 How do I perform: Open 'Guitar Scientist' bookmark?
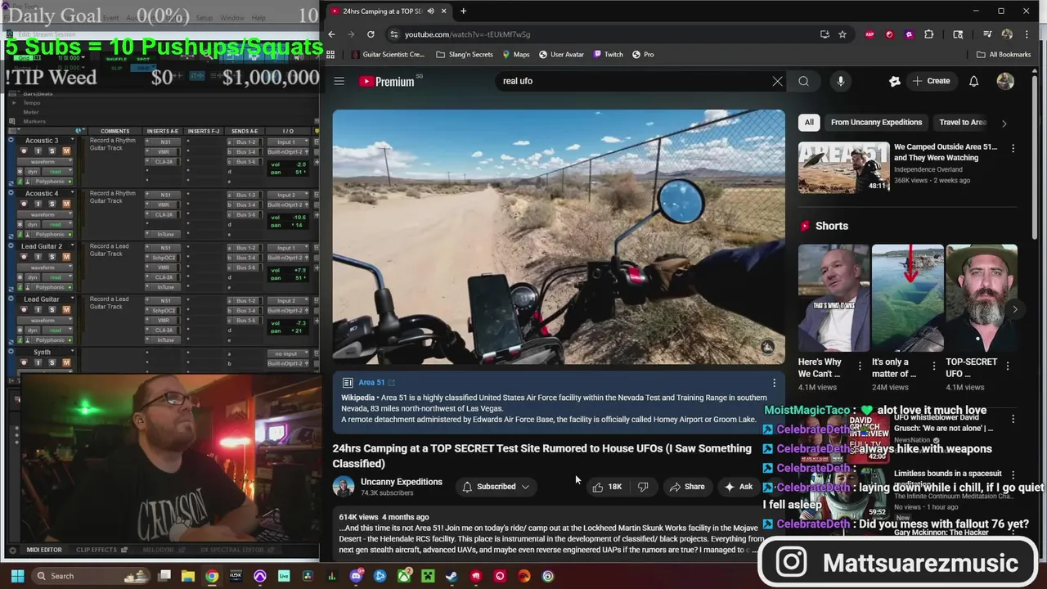point(388,54)
